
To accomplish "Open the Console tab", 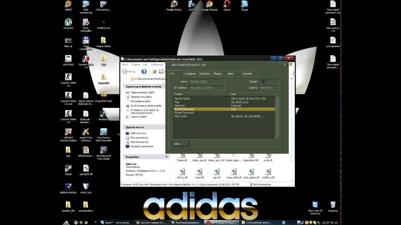I will pyautogui.click(x=247, y=73).
